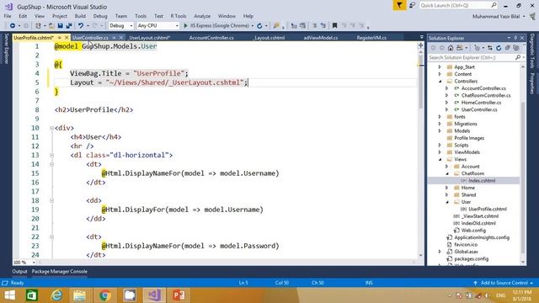Collapse the code region at line 10 div
This screenshot has width=539, height=303.
(51, 128)
